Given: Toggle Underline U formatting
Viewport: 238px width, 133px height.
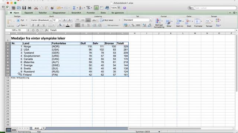Looking at the screenshot, I should point(44,25).
